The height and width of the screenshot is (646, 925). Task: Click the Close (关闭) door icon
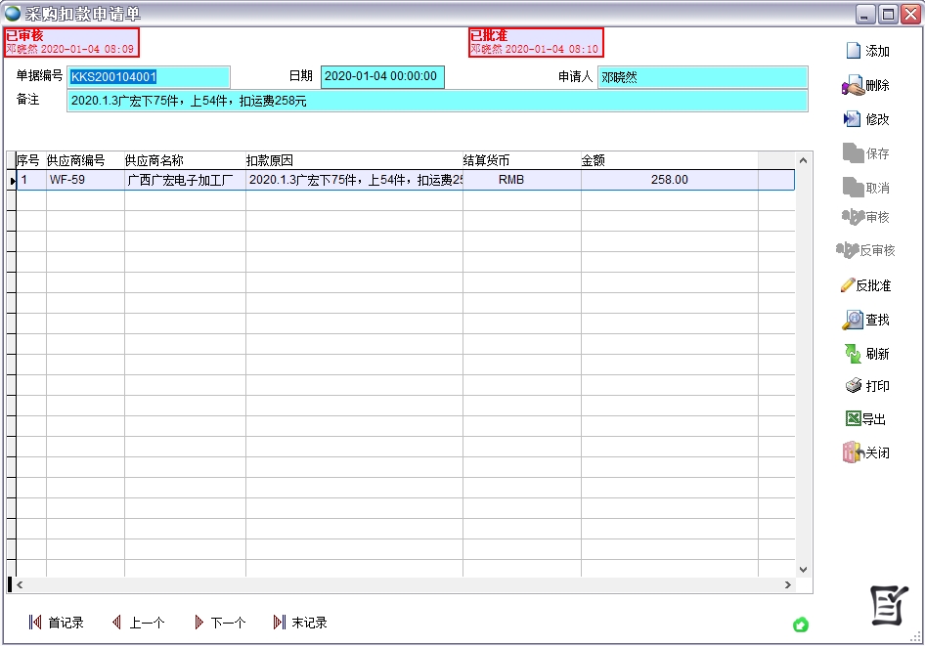coord(853,452)
